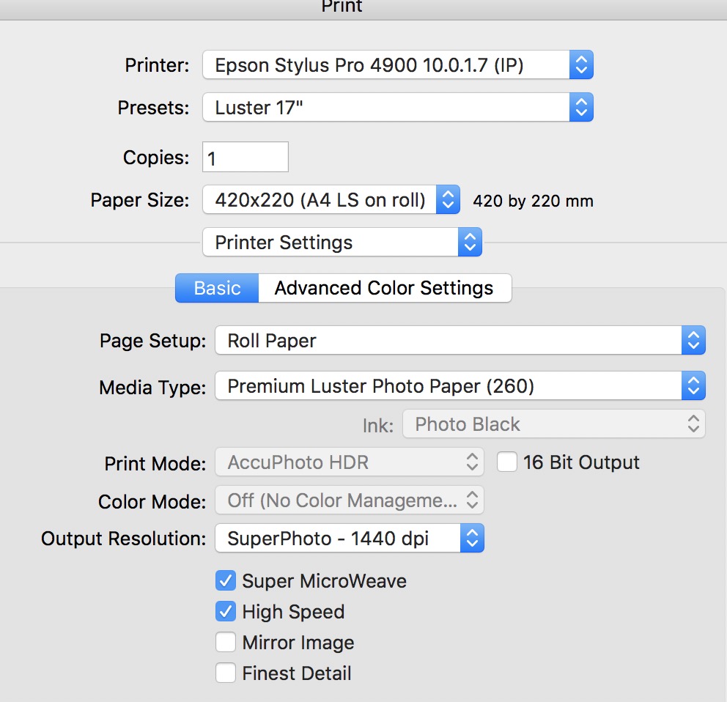The width and height of the screenshot is (727, 702).
Task: Uncheck the Super MicroWeave checkbox
Action: (226, 581)
